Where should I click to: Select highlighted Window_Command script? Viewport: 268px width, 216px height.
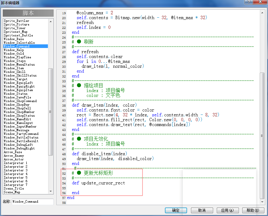tap(26, 46)
